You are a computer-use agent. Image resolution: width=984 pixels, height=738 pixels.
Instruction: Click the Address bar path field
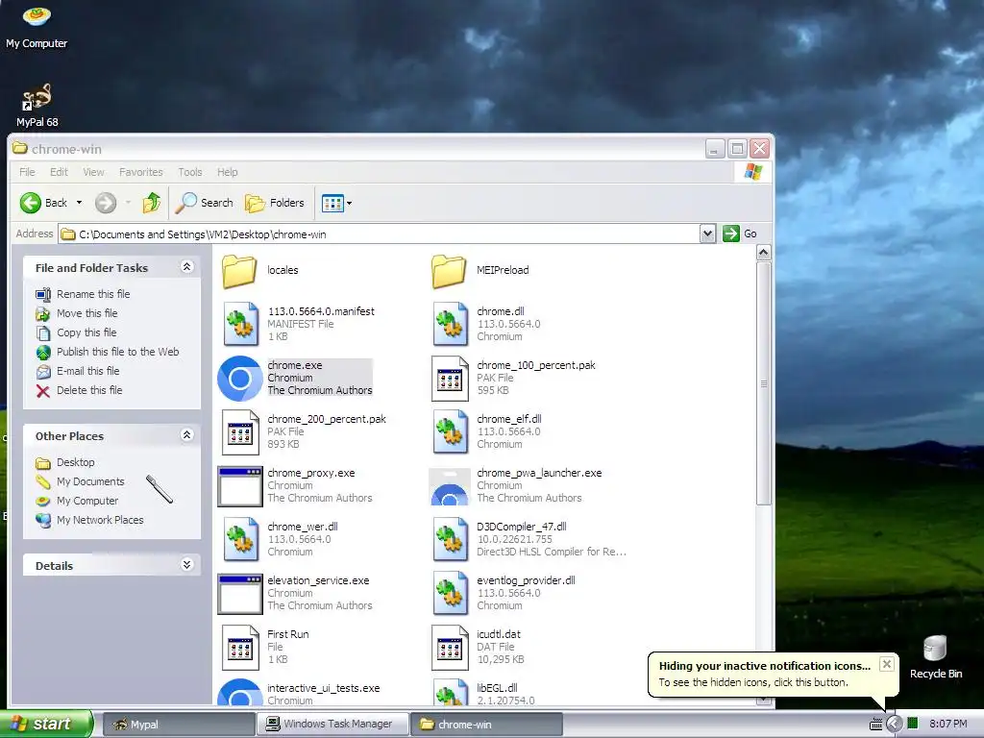(x=379, y=234)
